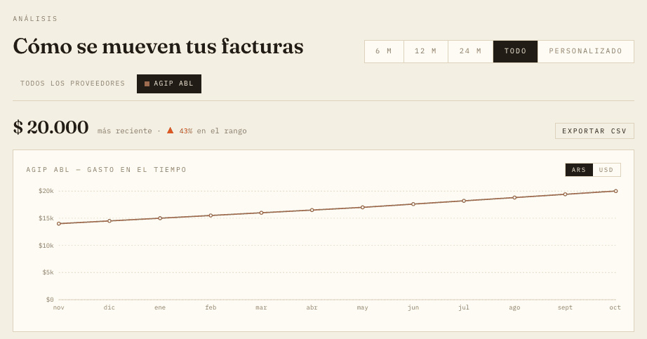Screen dimensions: 647x339
Task: Click the $10k y-axis label
Action: tap(46, 245)
